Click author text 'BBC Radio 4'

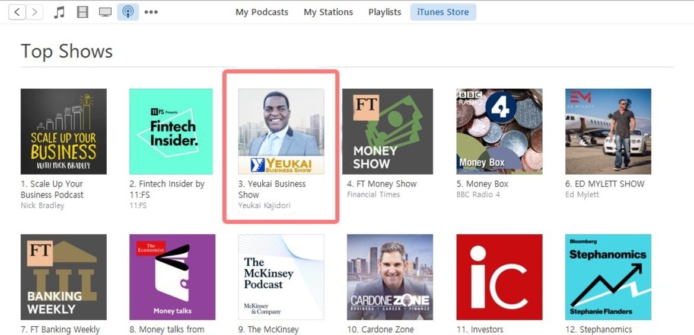point(478,195)
